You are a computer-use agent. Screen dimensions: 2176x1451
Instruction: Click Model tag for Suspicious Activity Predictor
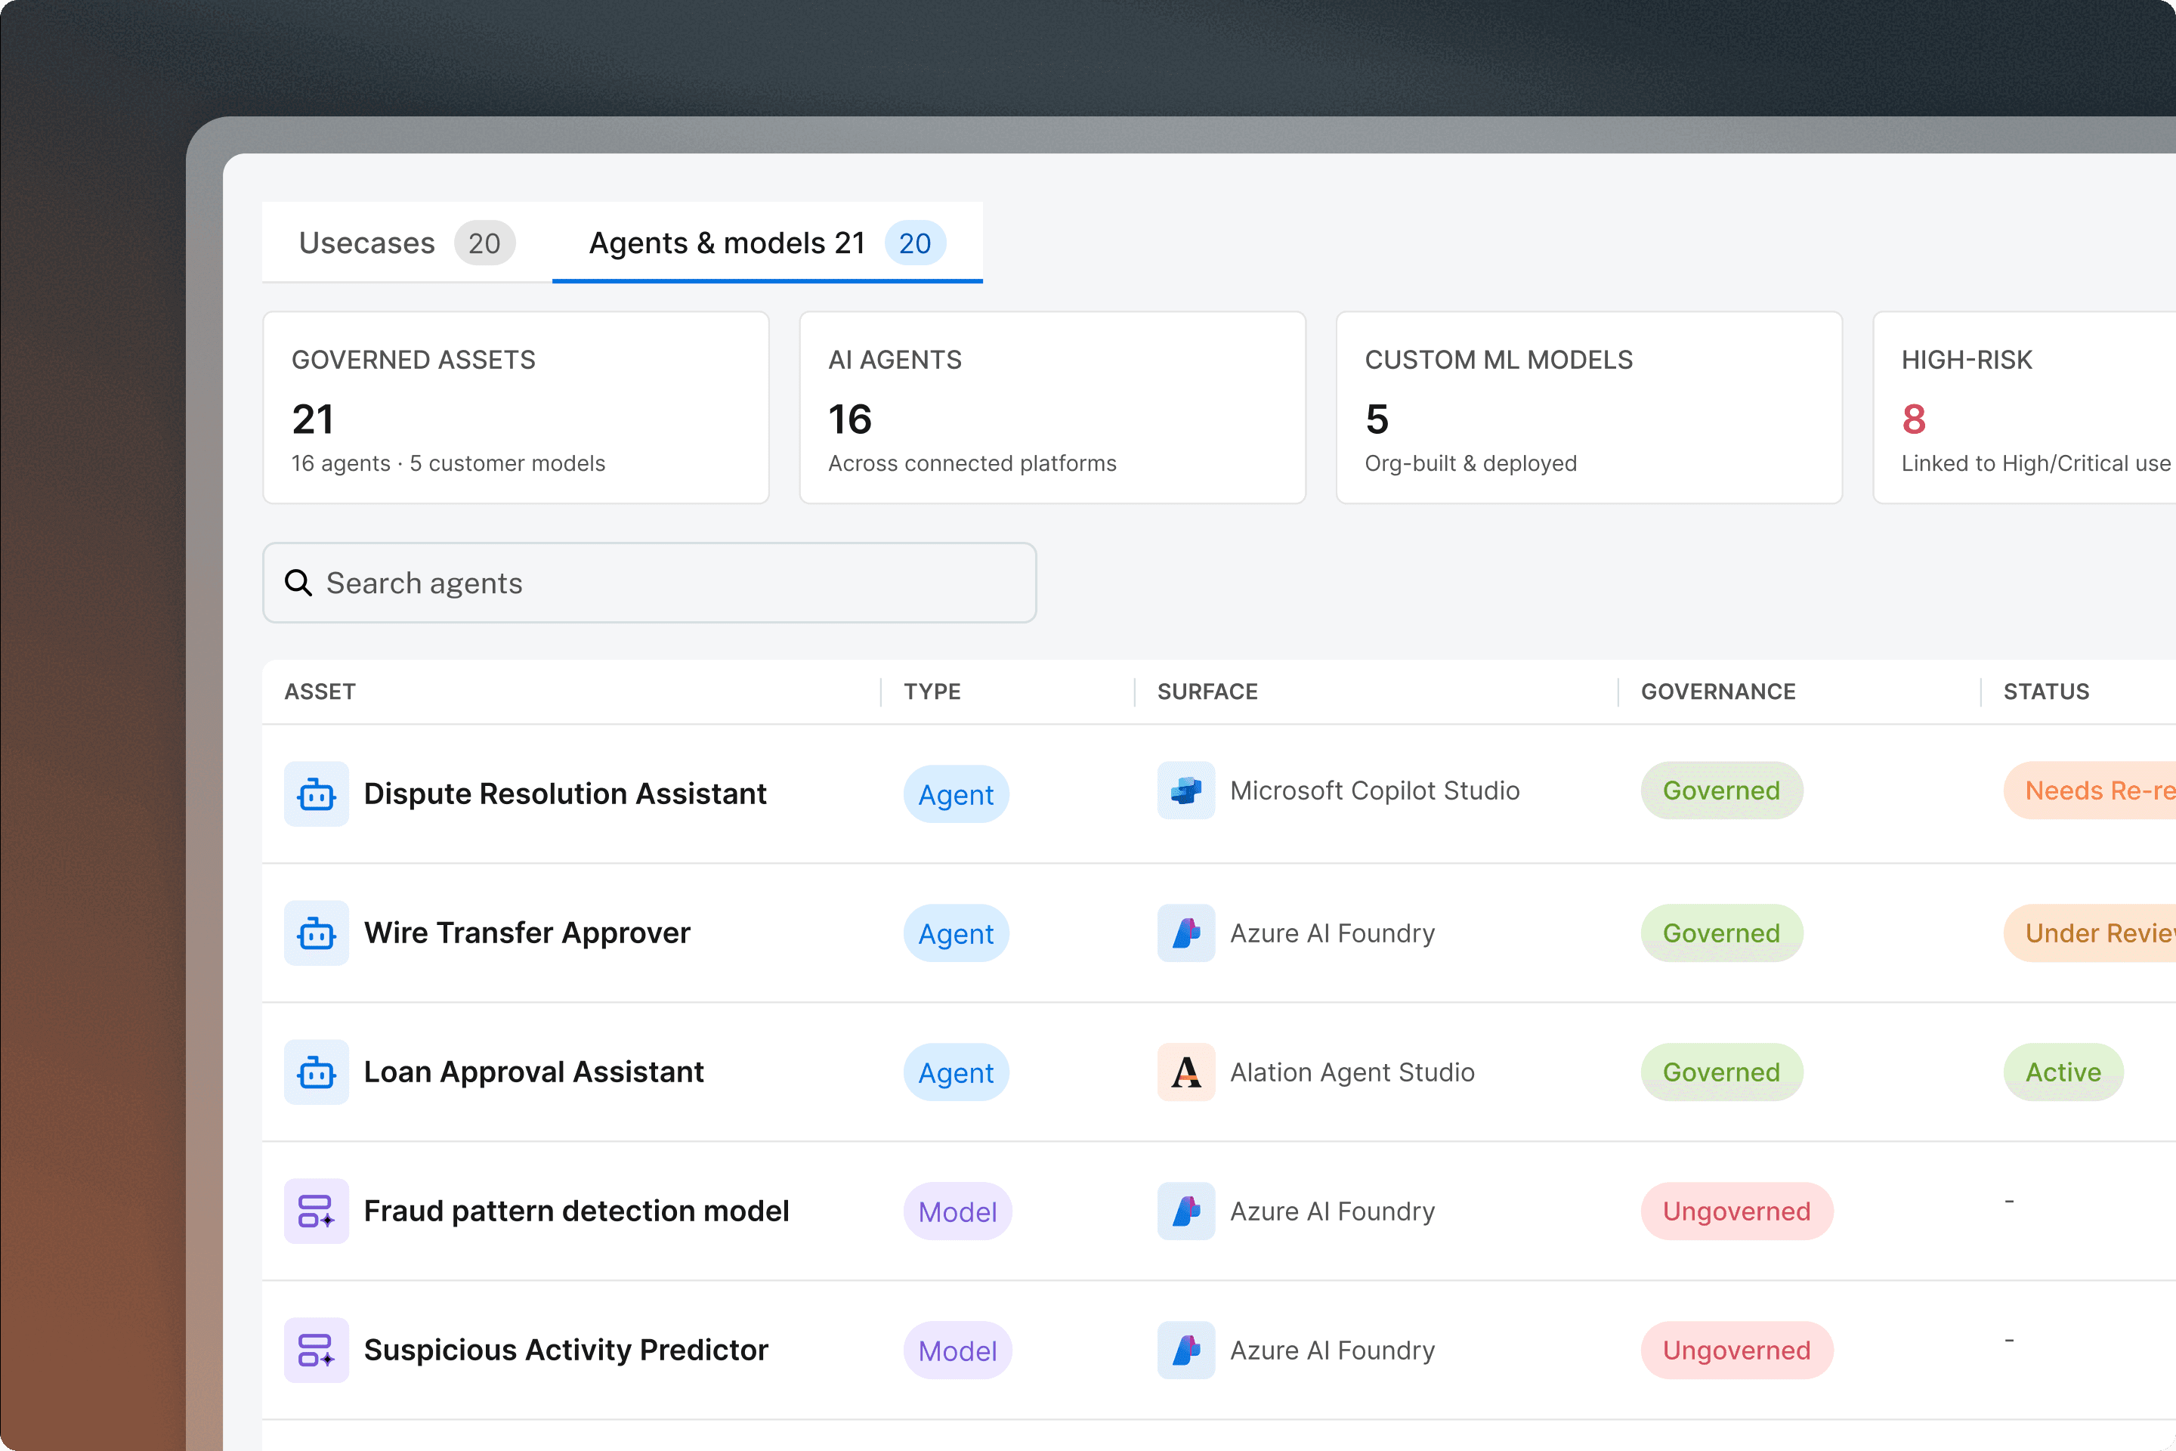tap(957, 1350)
